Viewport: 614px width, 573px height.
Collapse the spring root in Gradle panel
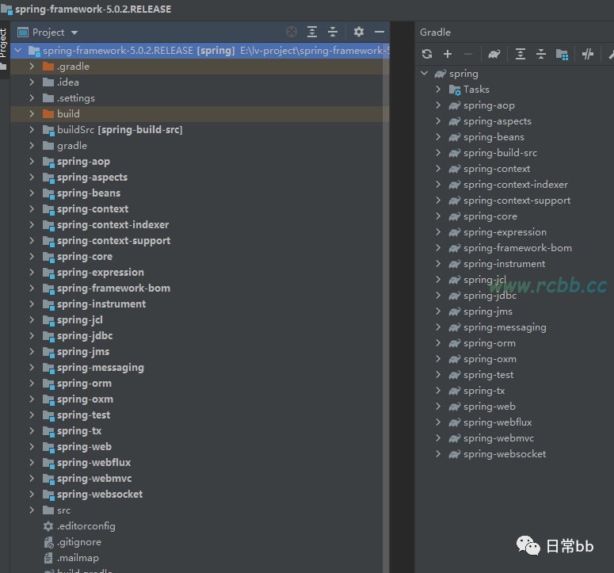pyautogui.click(x=424, y=73)
